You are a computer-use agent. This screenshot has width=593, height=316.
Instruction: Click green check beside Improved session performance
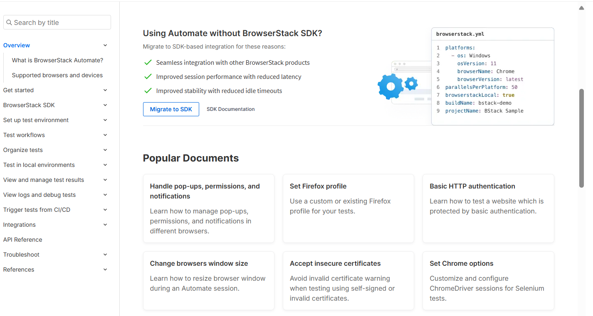(x=148, y=77)
